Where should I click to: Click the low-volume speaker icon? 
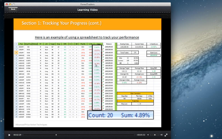pyautogui.click(x=148, y=135)
